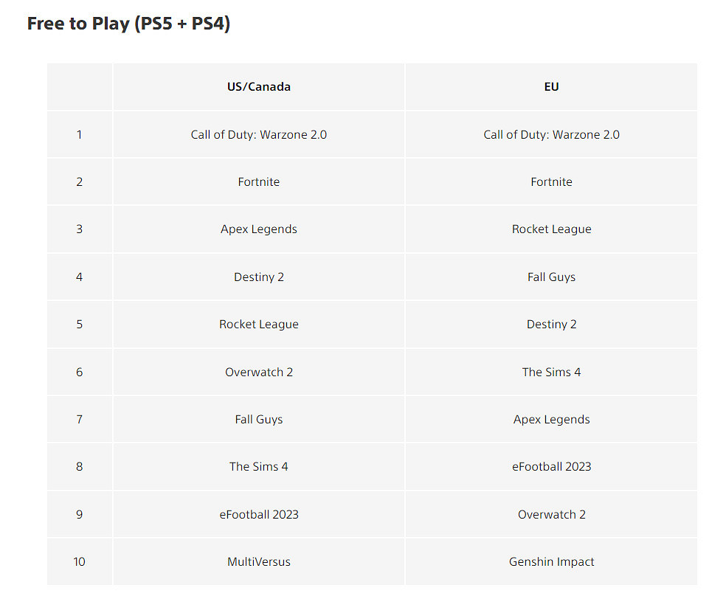726x613 pixels.
Task: Select Rocket League in the US/Canada column
Action: click(x=259, y=325)
